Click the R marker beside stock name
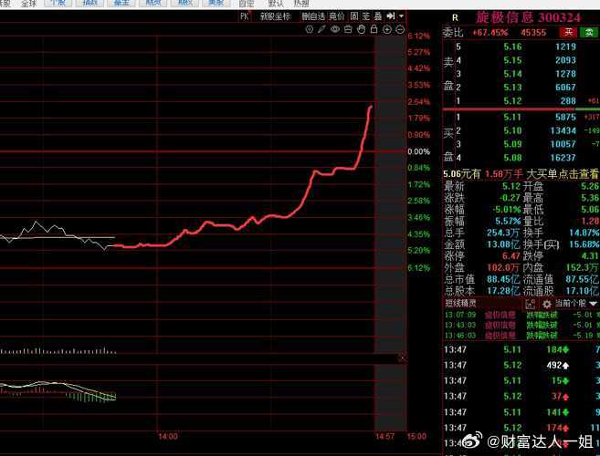Viewport: 600px width, 456px height. (455, 17)
